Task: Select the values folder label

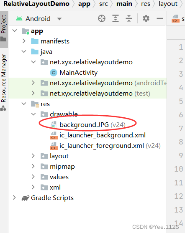Action: (59, 177)
